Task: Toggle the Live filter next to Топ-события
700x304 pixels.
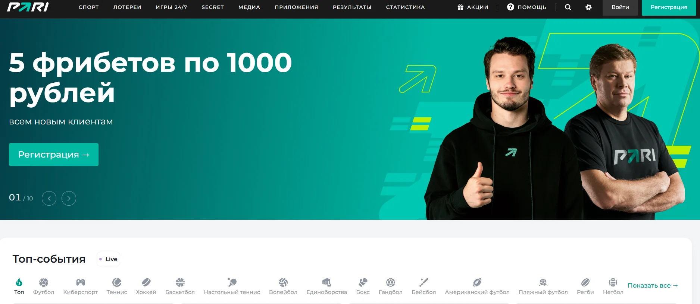Action: [x=108, y=259]
